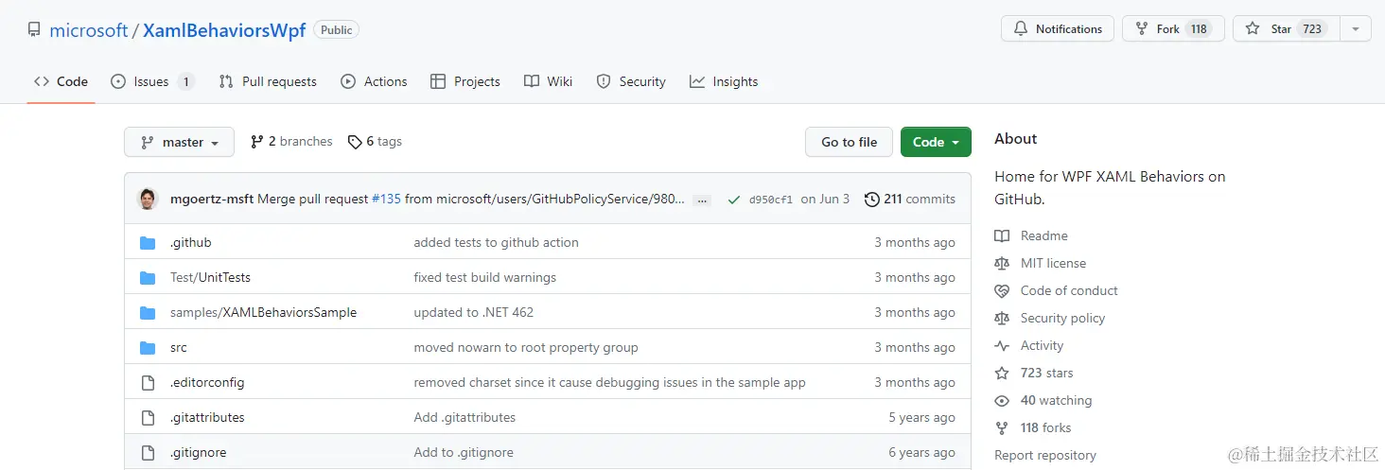The width and height of the screenshot is (1385, 470).
Task: Click the Star count 723 badge
Action: tap(1312, 29)
